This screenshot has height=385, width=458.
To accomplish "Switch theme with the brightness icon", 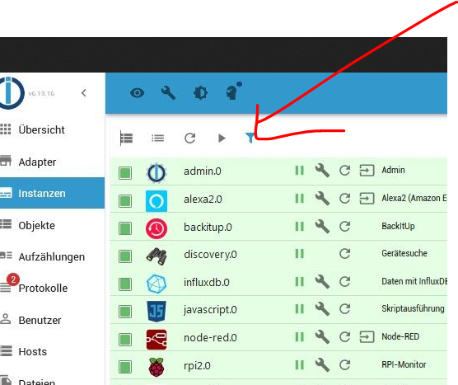I will 201,93.
